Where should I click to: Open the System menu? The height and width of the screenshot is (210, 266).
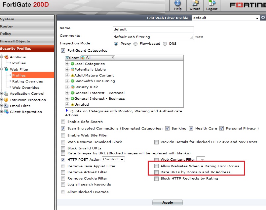click(27, 19)
